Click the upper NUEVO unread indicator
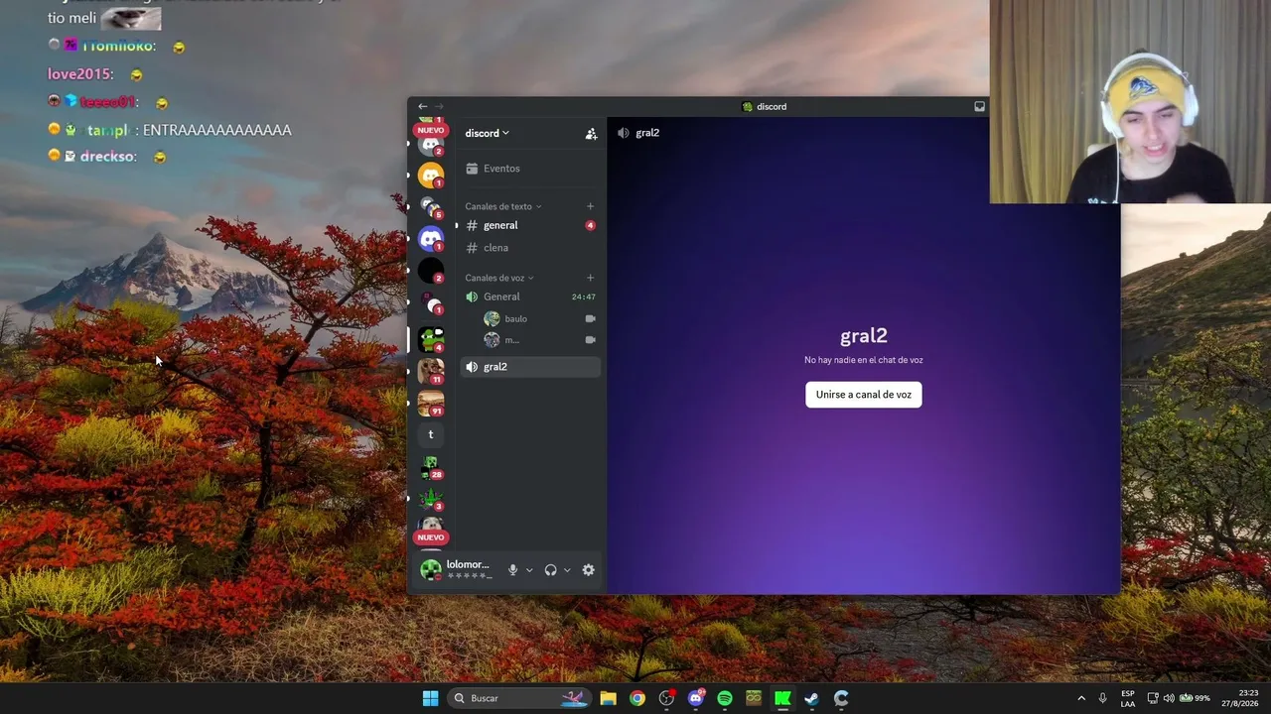Screen dimensions: 1271x714 [431, 130]
